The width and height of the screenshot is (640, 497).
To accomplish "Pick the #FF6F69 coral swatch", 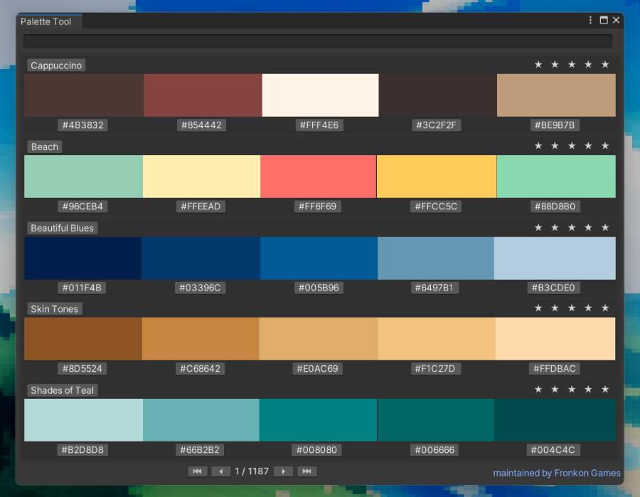I will coord(319,177).
